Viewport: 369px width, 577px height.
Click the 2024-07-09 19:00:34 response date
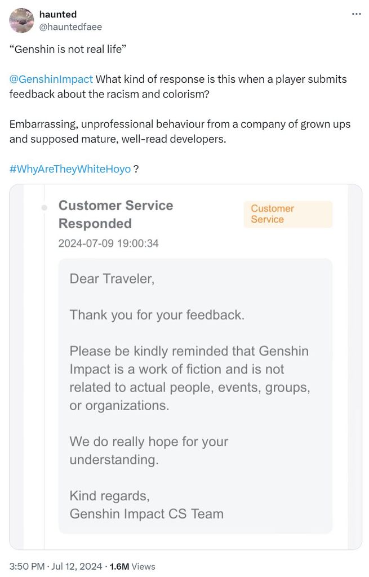click(x=108, y=243)
